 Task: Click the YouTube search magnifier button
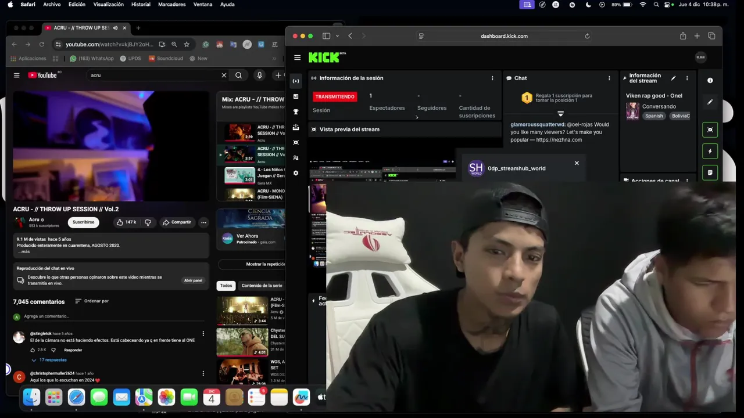point(238,75)
